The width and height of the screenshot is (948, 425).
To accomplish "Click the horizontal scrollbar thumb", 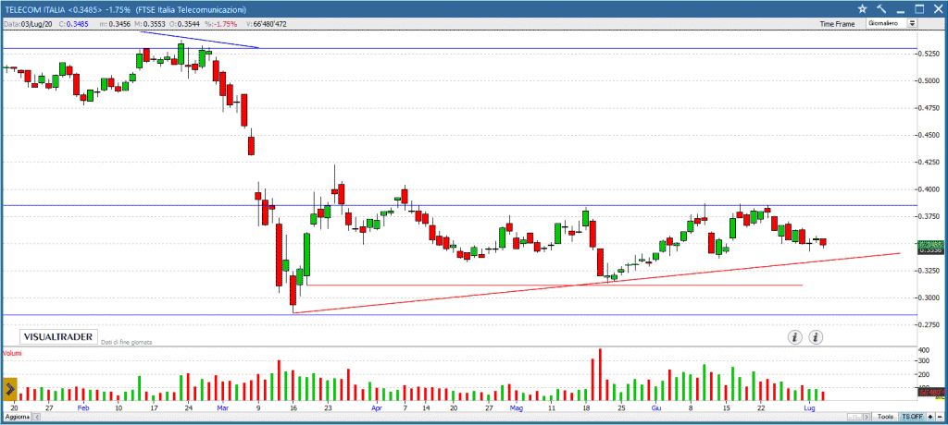I will click(x=854, y=417).
